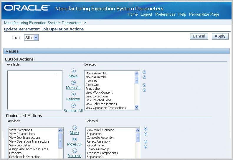Click Move All link under Button Actions
233x160 pixels.
pos(73,88)
